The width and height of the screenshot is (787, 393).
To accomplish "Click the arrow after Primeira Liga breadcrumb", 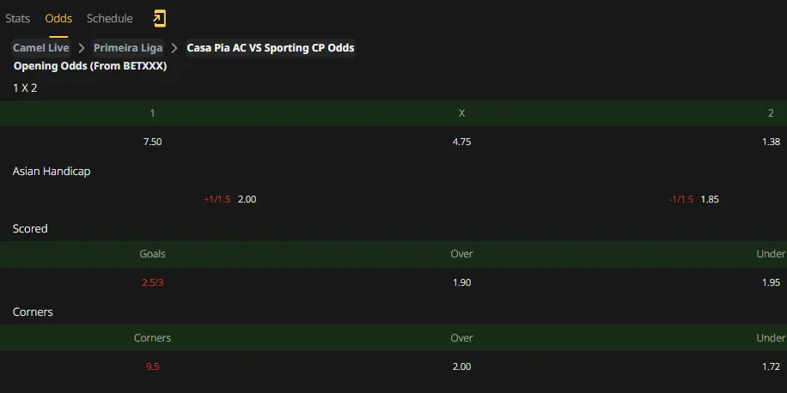I will (x=174, y=48).
